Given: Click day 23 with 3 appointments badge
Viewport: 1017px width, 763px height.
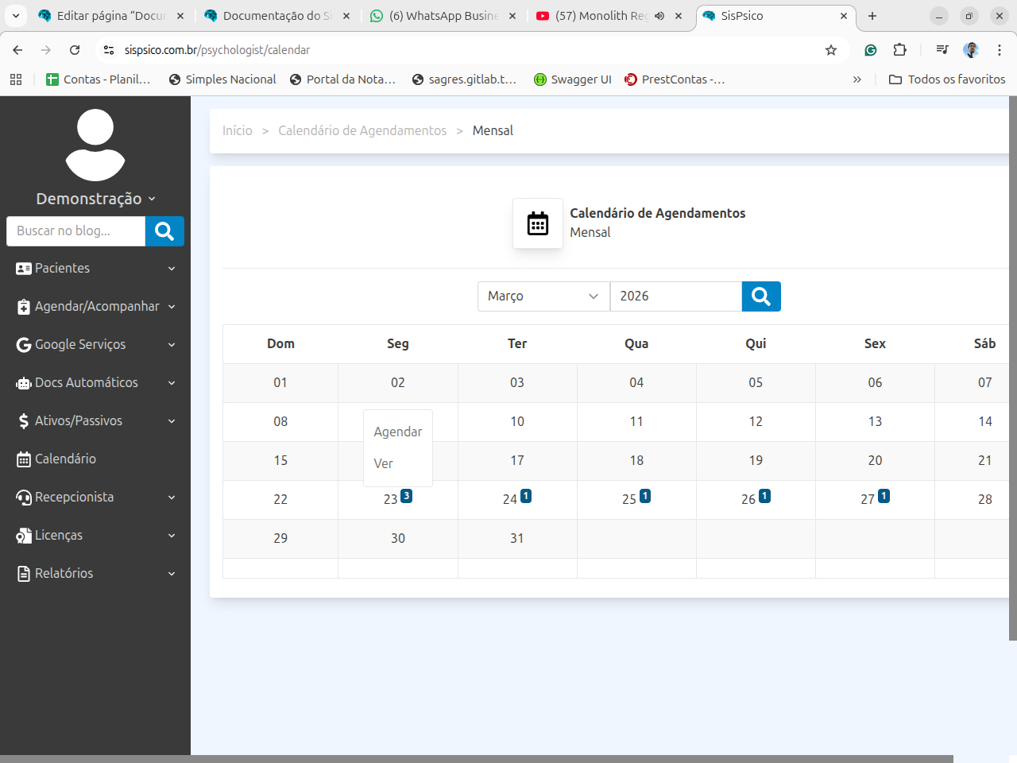Looking at the screenshot, I should pos(392,499).
